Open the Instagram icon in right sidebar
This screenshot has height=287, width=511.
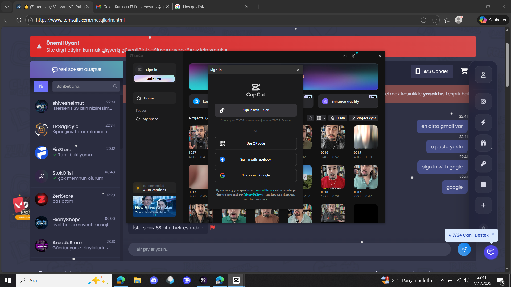483,102
